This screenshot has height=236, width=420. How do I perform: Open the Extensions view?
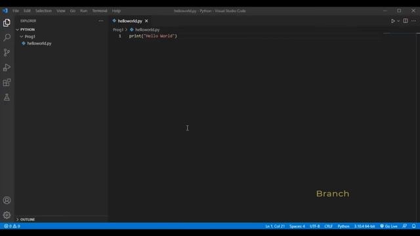[7, 83]
